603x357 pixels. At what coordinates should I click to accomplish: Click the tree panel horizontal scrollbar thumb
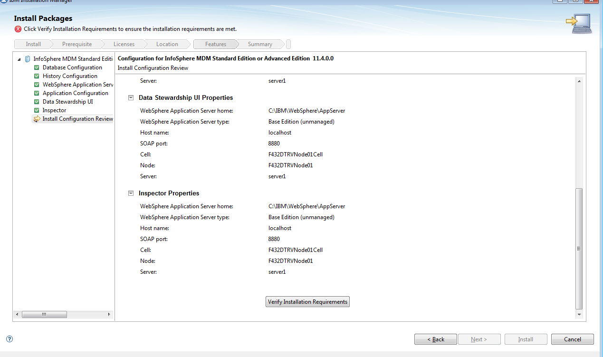pyautogui.click(x=44, y=314)
